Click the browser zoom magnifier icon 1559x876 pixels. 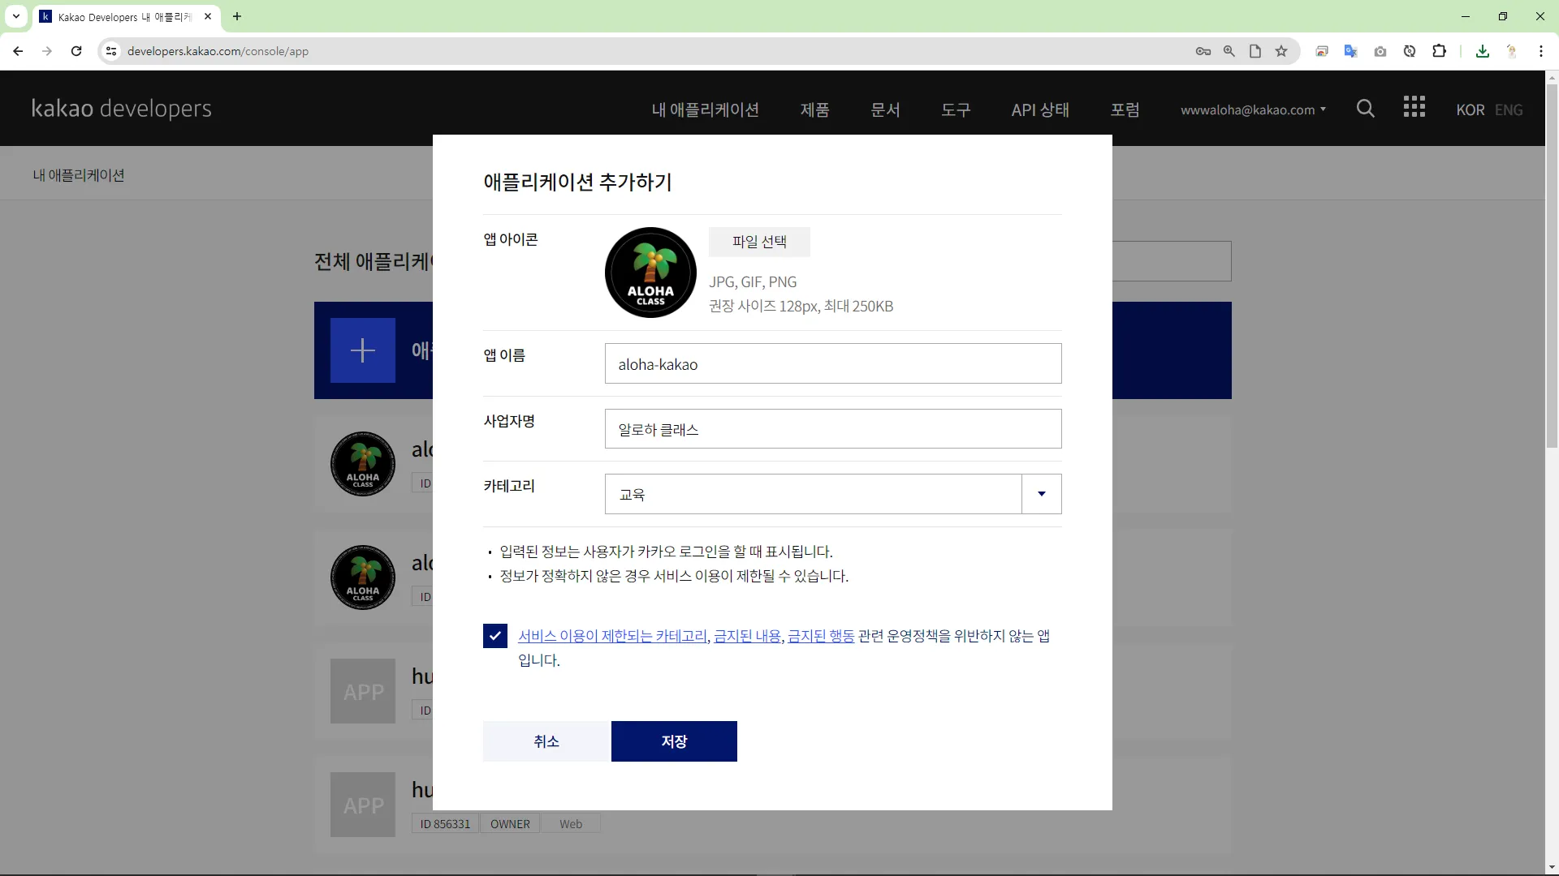tap(1229, 51)
